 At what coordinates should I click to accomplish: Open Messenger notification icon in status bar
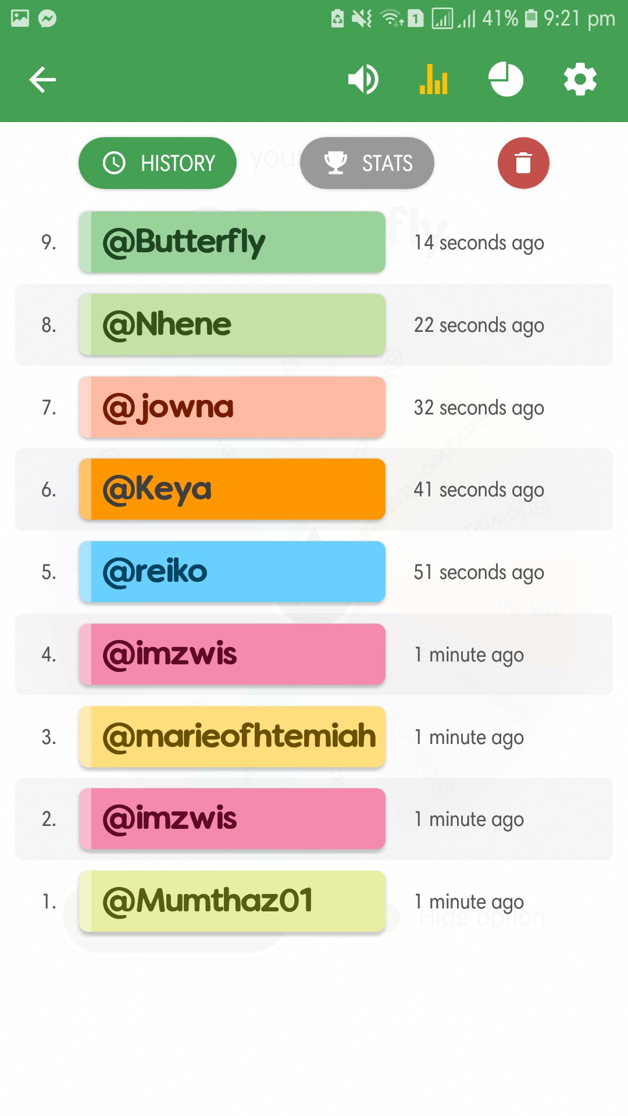(x=47, y=19)
